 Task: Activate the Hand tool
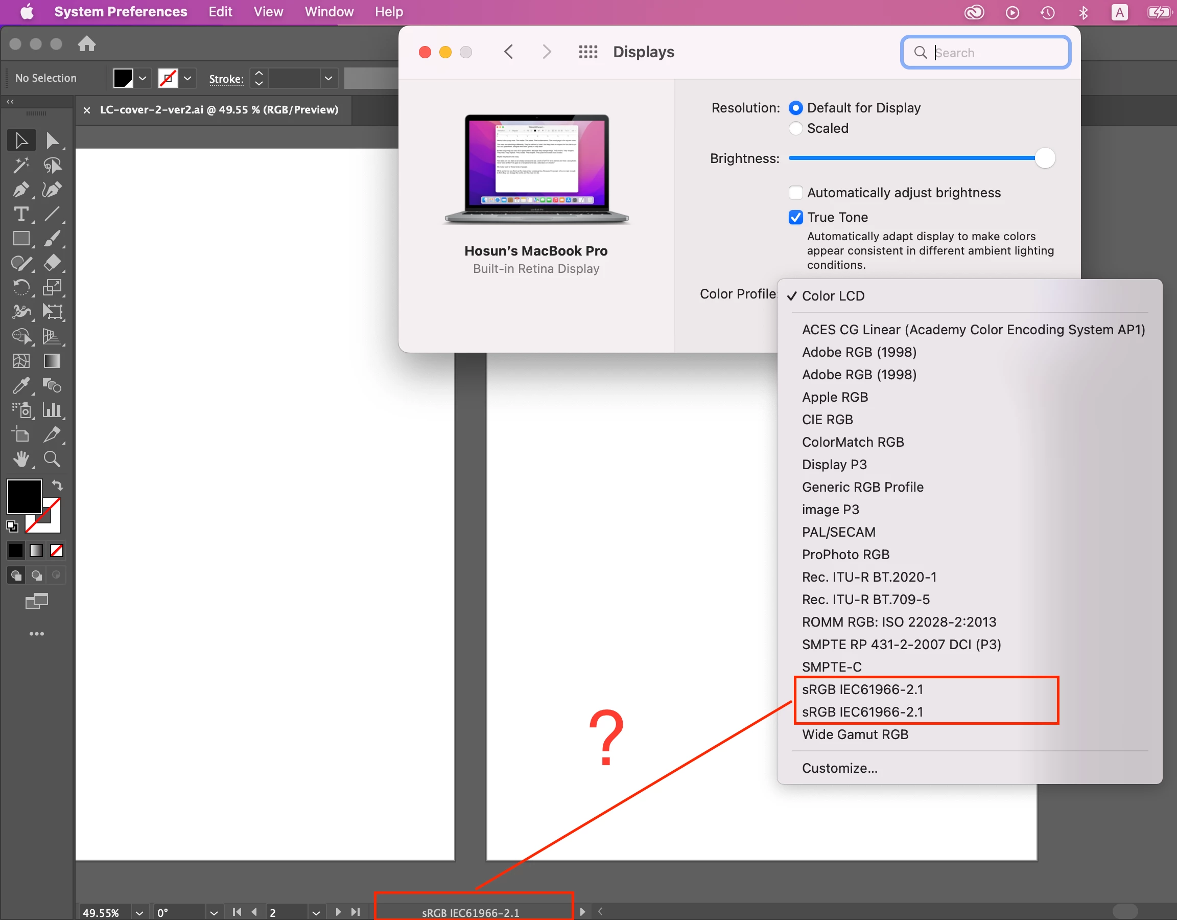coord(20,459)
